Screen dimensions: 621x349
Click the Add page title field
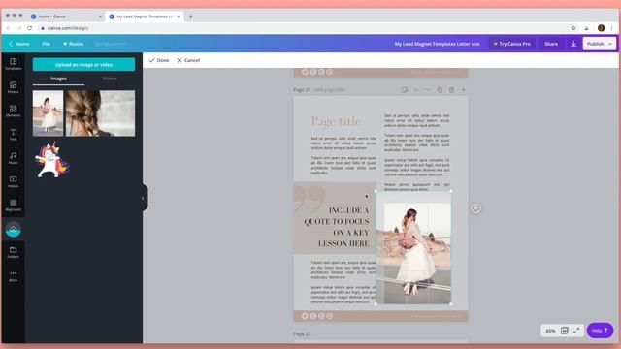[330, 90]
